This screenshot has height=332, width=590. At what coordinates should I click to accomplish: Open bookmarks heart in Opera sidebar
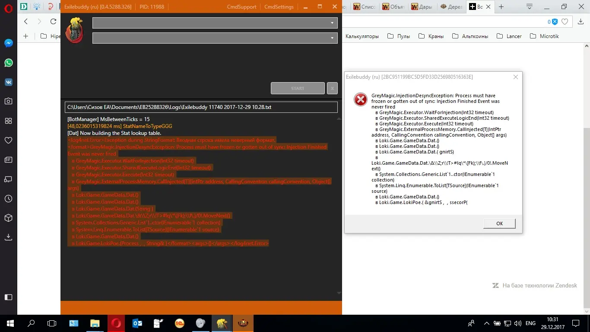click(x=8, y=140)
